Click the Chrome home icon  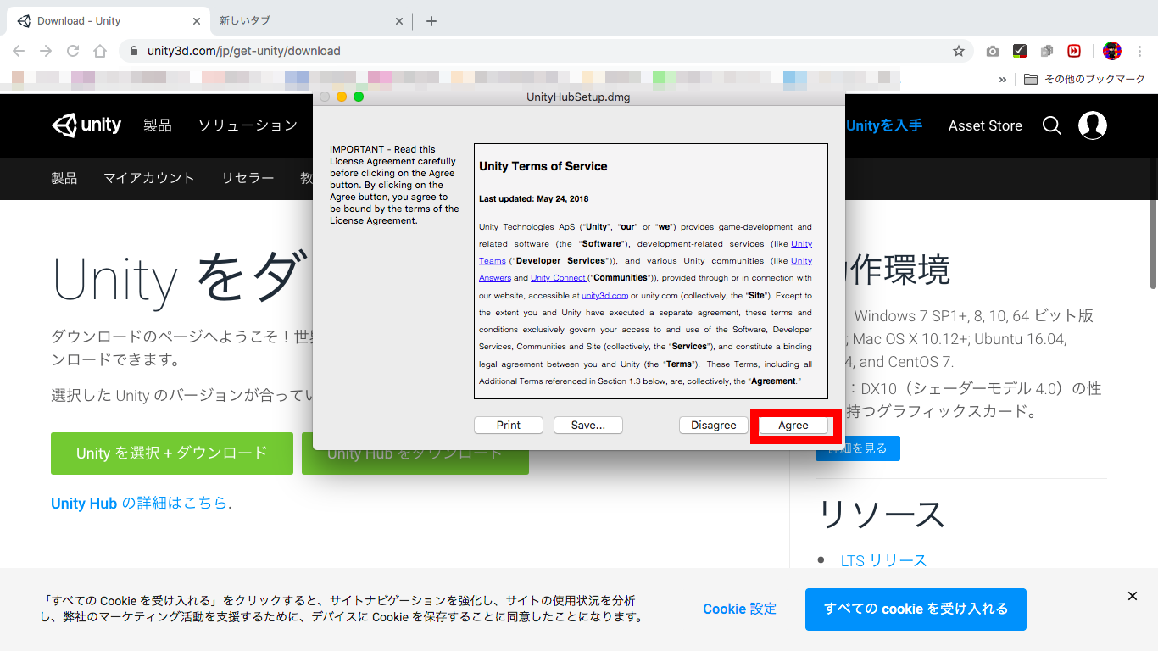tap(100, 51)
